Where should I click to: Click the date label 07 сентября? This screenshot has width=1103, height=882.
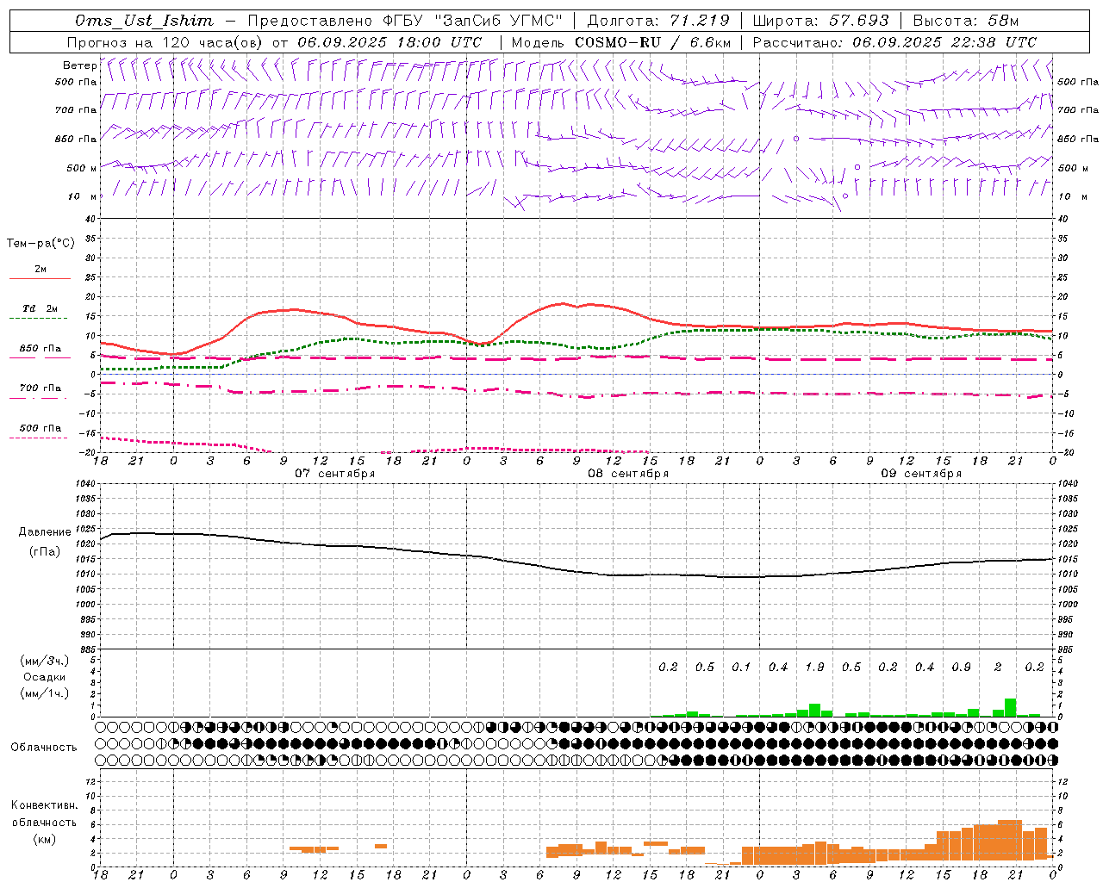point(335,474)
